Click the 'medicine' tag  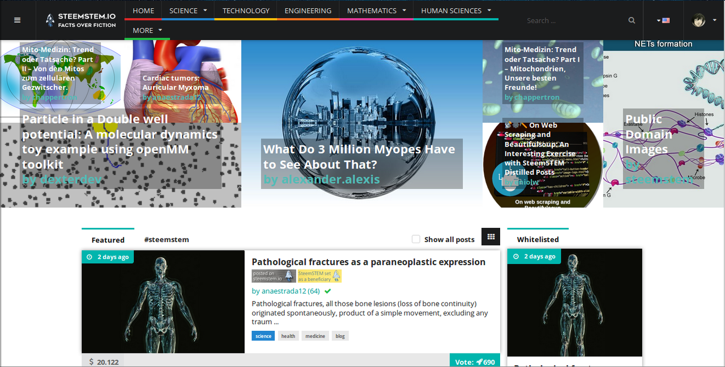click(x=315, y=336)
